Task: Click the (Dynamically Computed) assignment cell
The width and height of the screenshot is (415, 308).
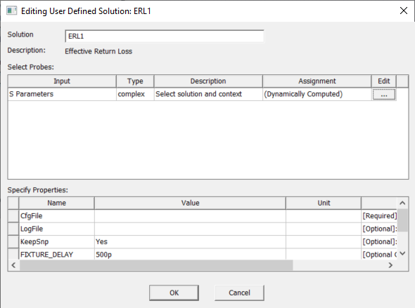Action: (x=317, y=94)
